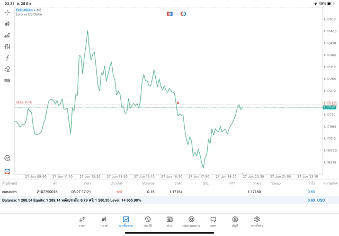Open the indicators function (f) icon

pos(7,58)
